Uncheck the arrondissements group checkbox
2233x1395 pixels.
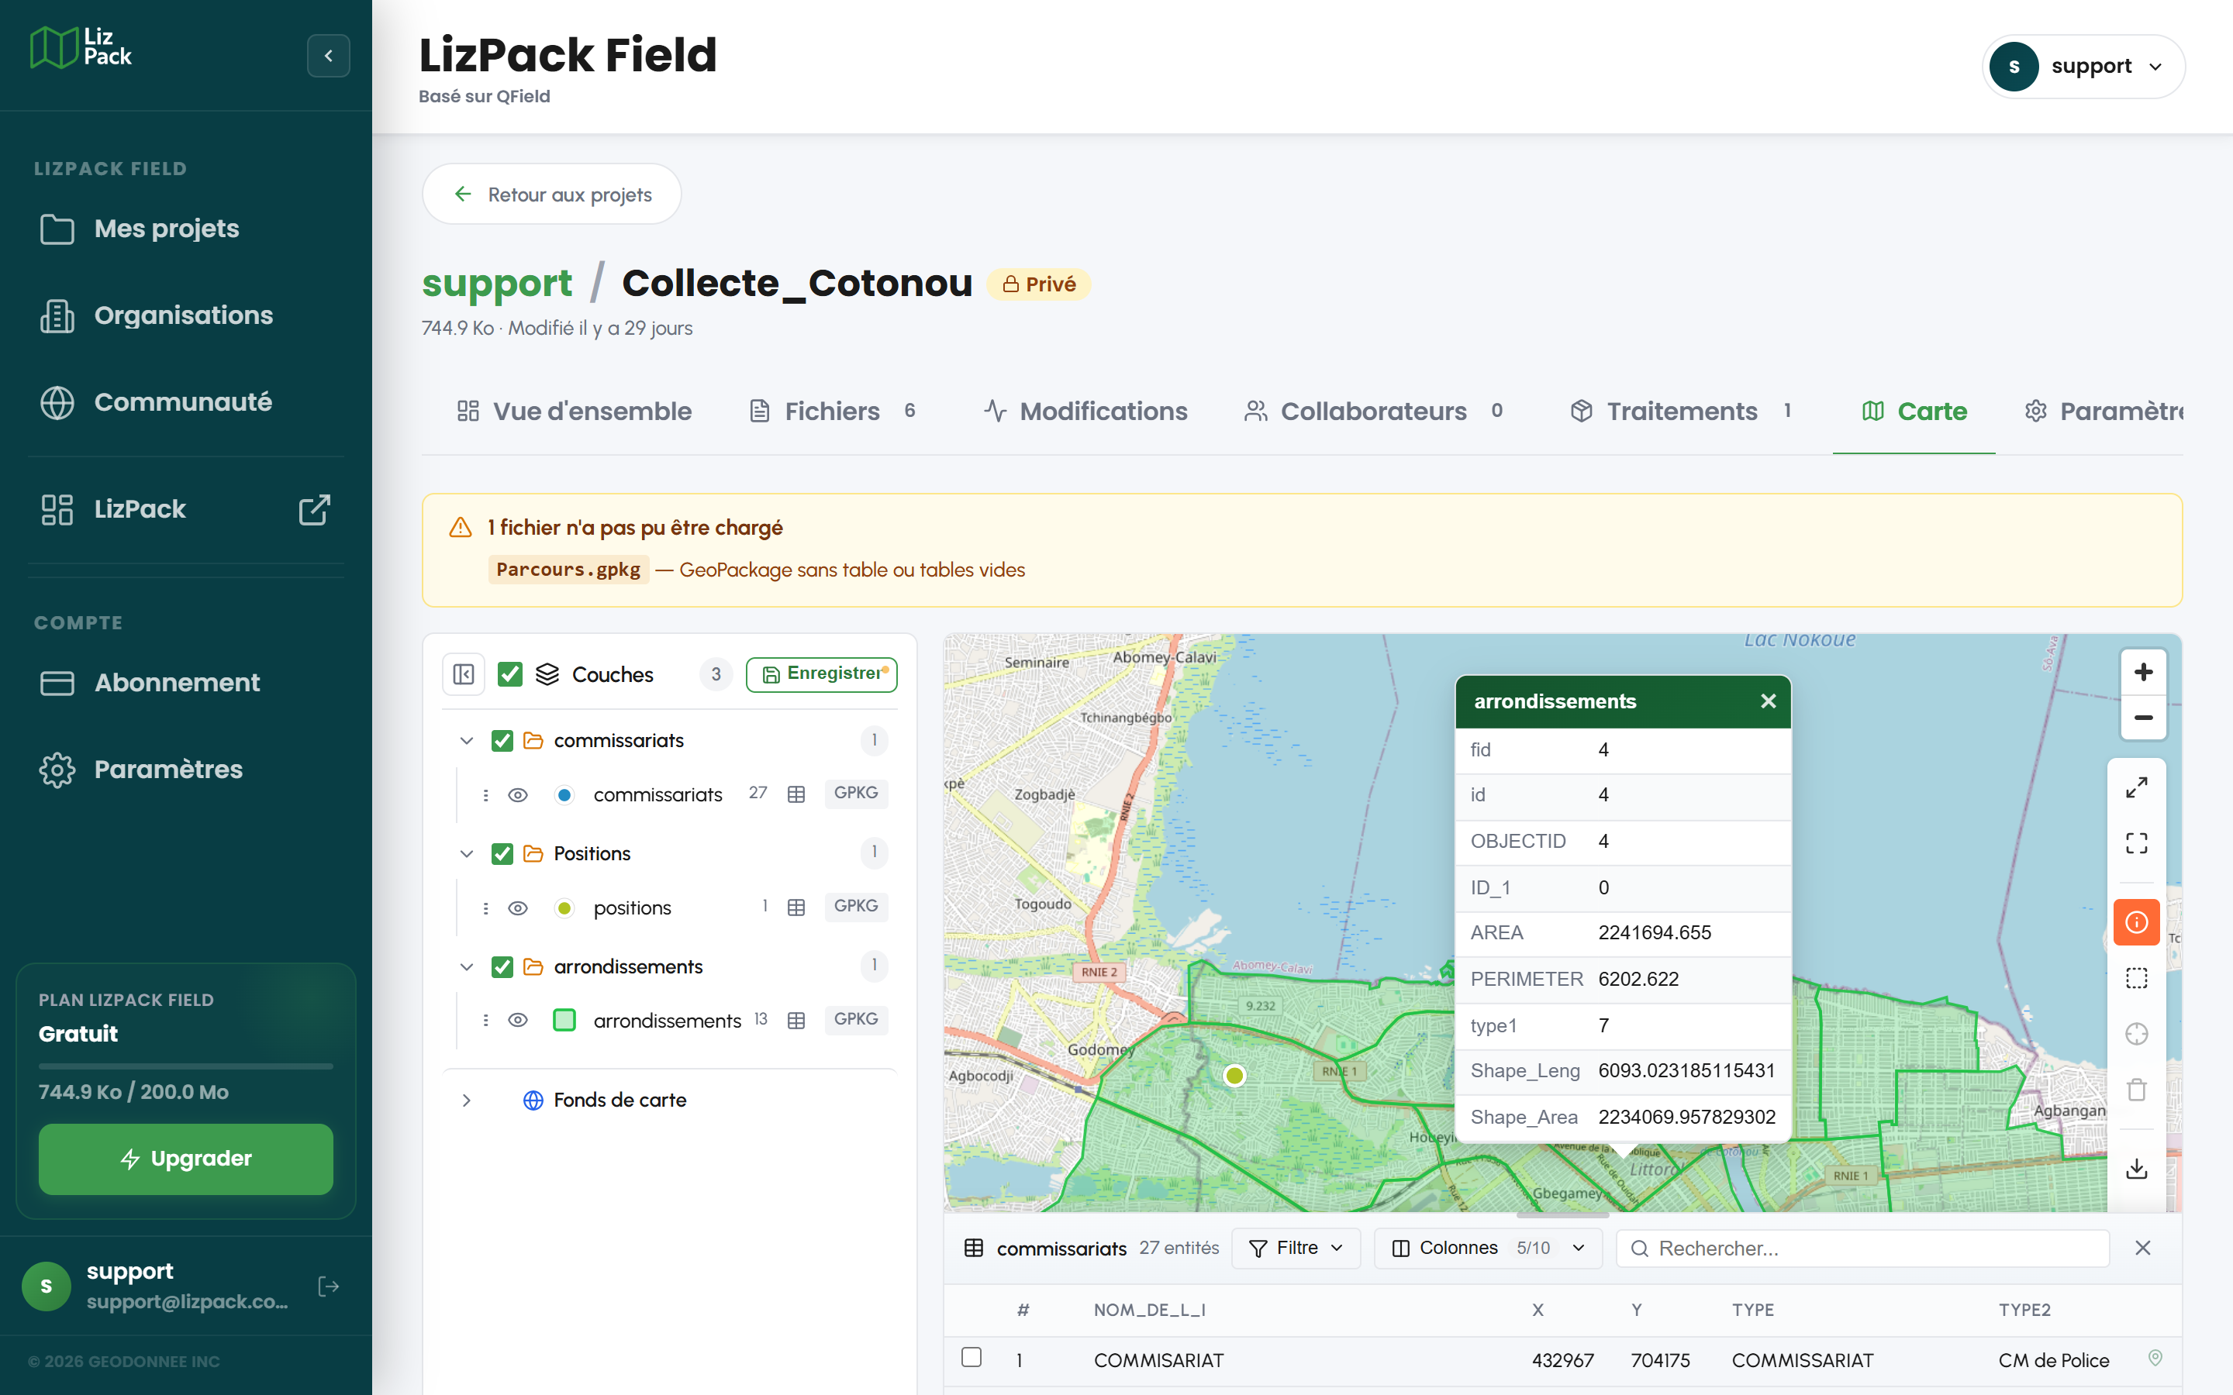click(502, 967)
